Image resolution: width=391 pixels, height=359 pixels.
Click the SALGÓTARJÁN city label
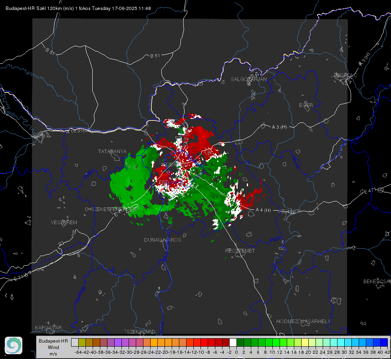248,79
